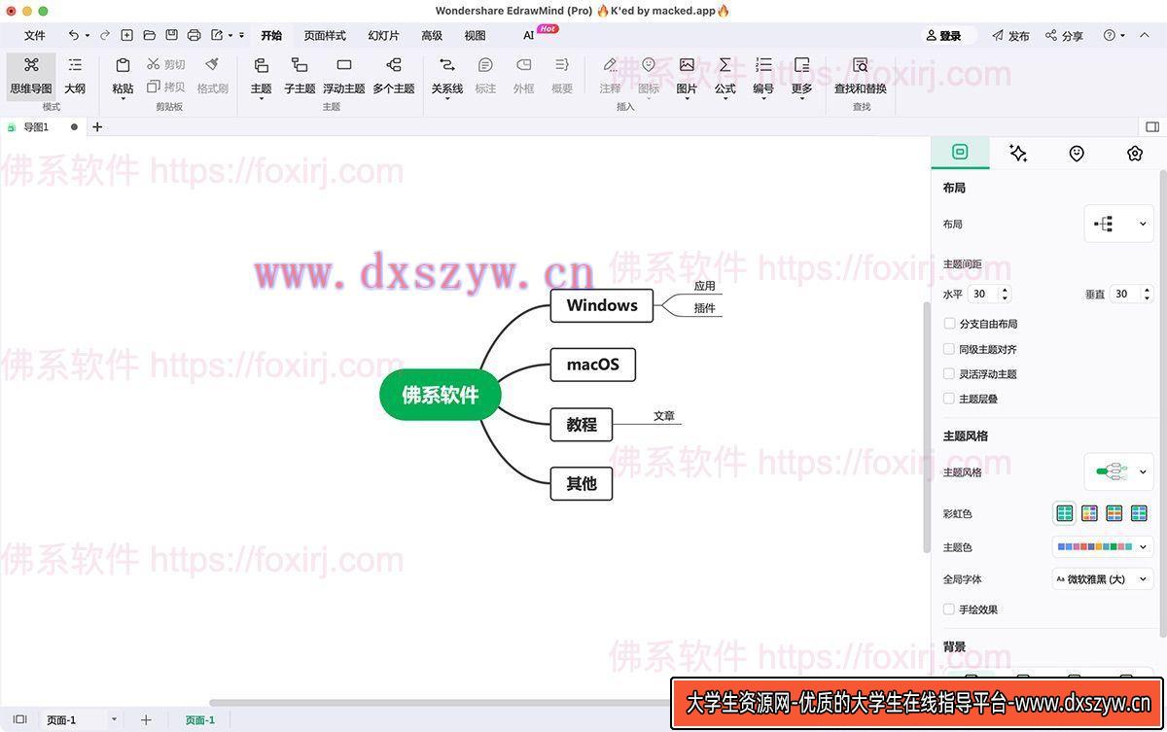Click the new document icon
Image resolution: width=1167 pixels, height=732 pixels.
point(127,35)
